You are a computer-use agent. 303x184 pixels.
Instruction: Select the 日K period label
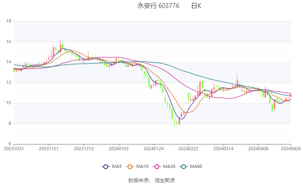click(x=197, y=6)
